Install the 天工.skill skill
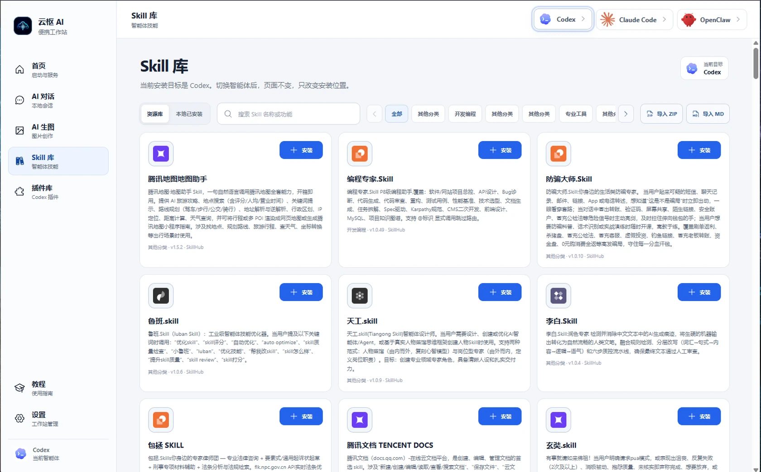This screenshot has width=761, height=472. point(500,292)
